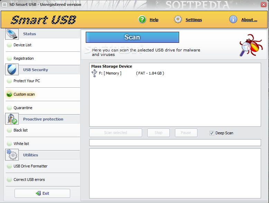
Task: Choose Correct USB errors
Action: pyautogui.click(x=29, y=180)
